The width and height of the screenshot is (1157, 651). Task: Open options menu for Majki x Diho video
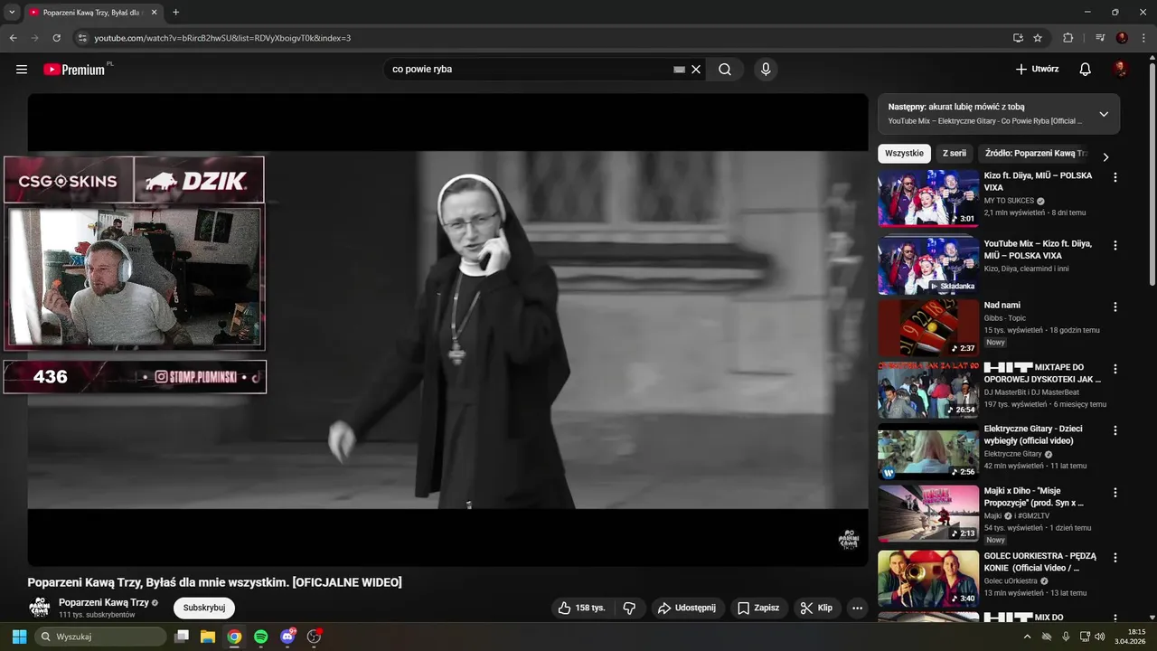(1115, 493)
